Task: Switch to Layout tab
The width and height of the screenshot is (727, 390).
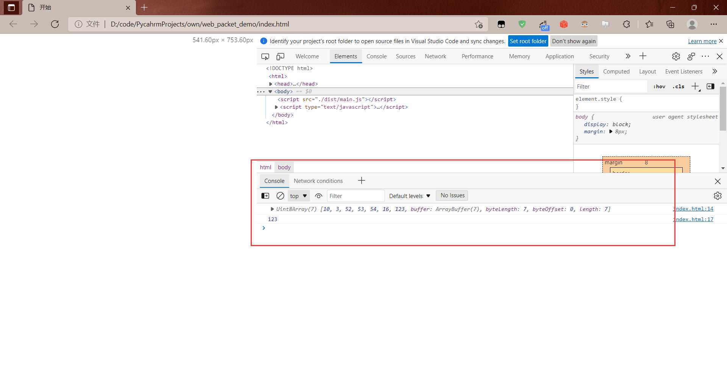Action: [x=647, y=72]
